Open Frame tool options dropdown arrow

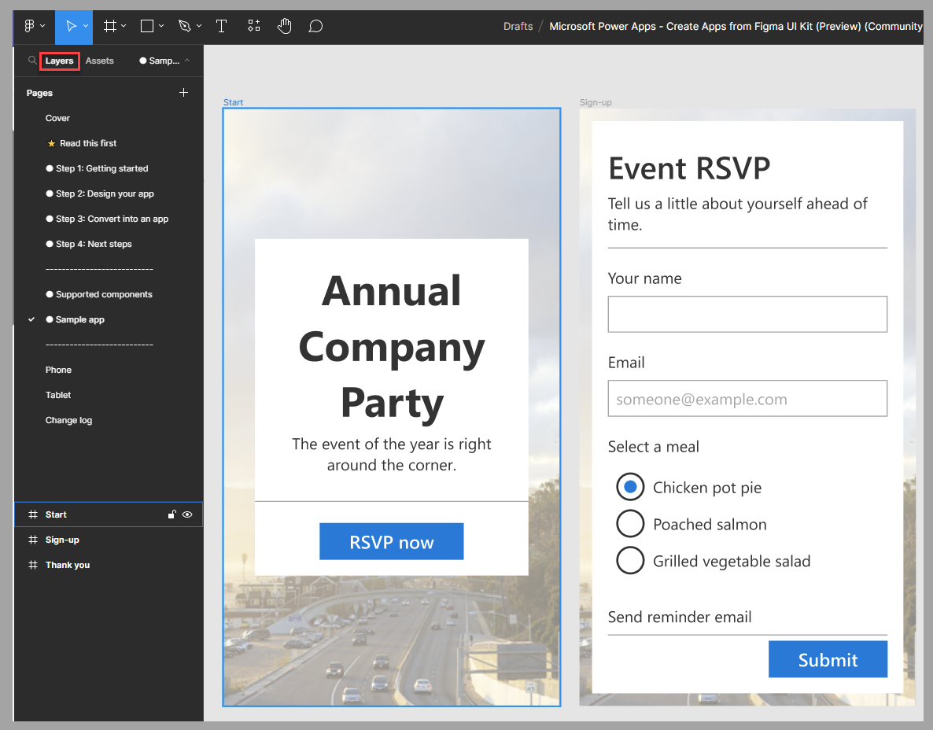click(124, 26)
